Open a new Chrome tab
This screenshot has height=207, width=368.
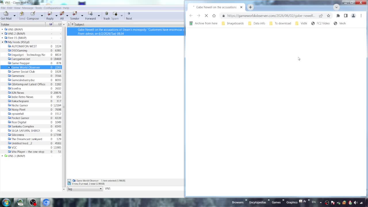[x=250, y=7]
